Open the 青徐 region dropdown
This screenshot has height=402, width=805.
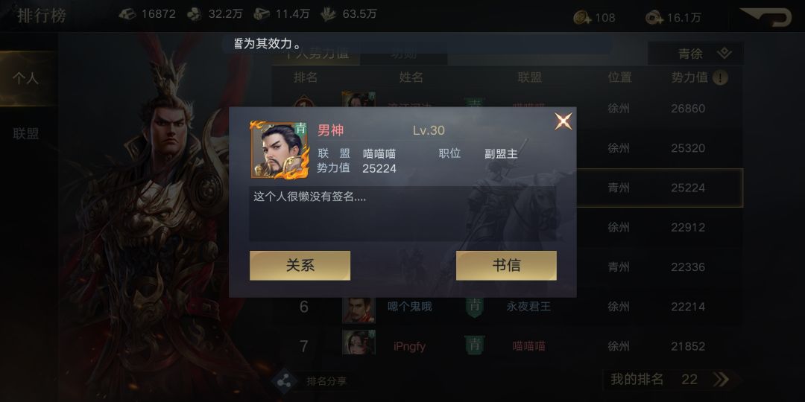tap(695, 54)
